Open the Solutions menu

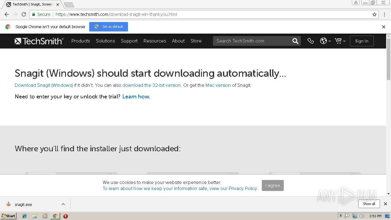point(105,41)
